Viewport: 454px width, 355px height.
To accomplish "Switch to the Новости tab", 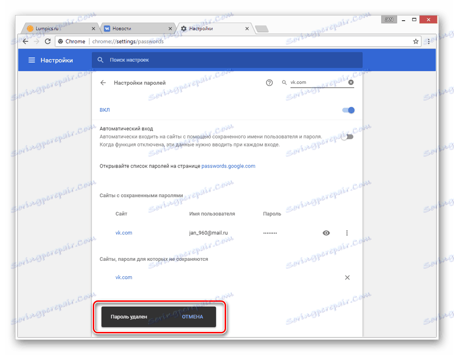I will click(138, 28).
